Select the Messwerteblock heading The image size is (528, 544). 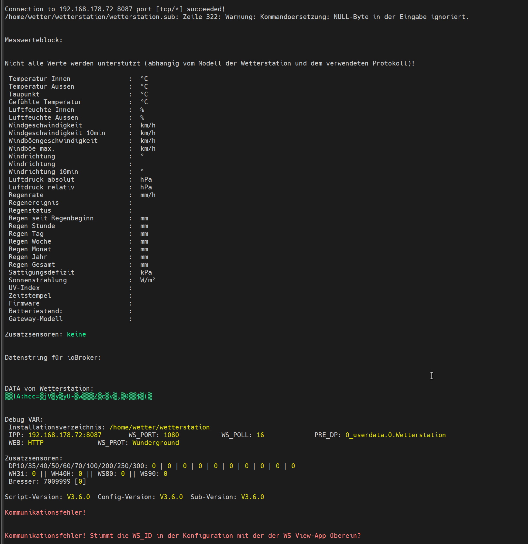point(33,40)
